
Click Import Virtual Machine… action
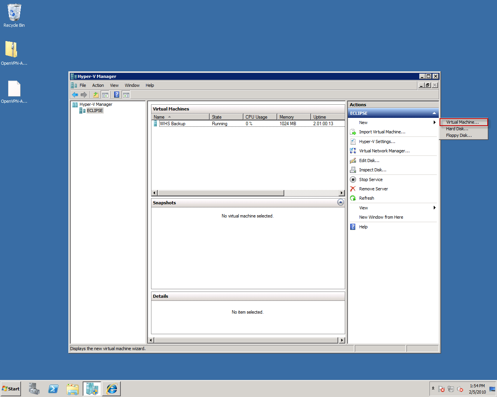click(x=382, y=132)
